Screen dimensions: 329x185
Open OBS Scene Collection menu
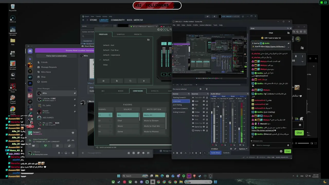(x=206, y=25)
